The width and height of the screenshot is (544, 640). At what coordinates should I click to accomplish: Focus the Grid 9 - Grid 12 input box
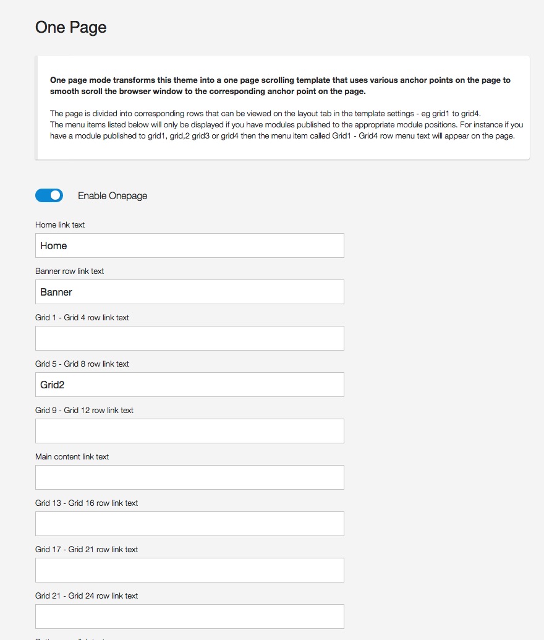(x=189, y=431)
